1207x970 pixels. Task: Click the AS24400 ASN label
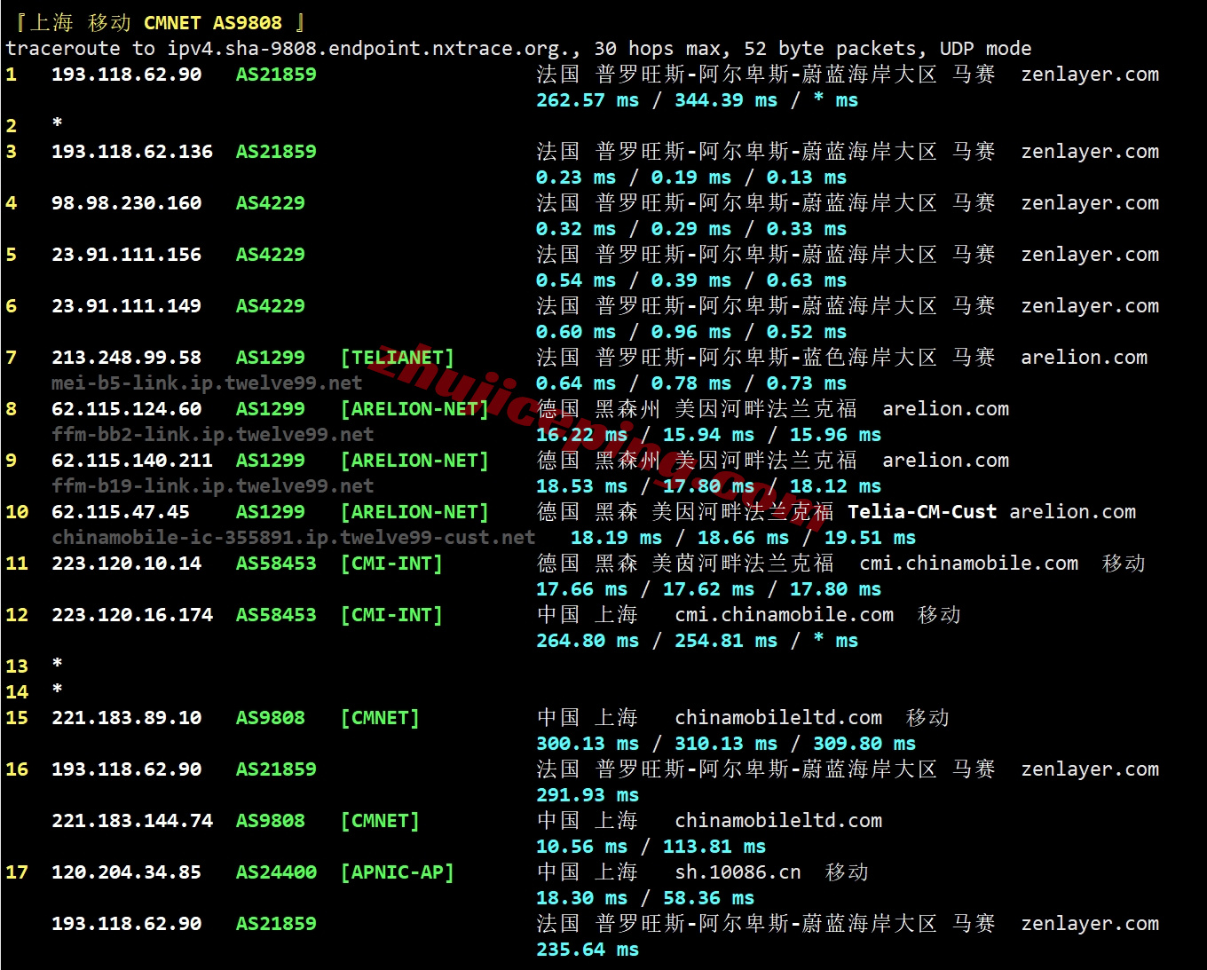(x=275, y=872)
